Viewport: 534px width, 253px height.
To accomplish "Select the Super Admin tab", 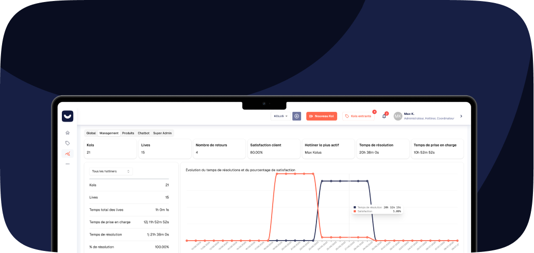I will pyautogui.click(x=163, y=133).
